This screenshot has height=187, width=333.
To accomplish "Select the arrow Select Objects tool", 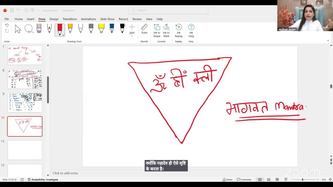I will [x=18, y=29].
